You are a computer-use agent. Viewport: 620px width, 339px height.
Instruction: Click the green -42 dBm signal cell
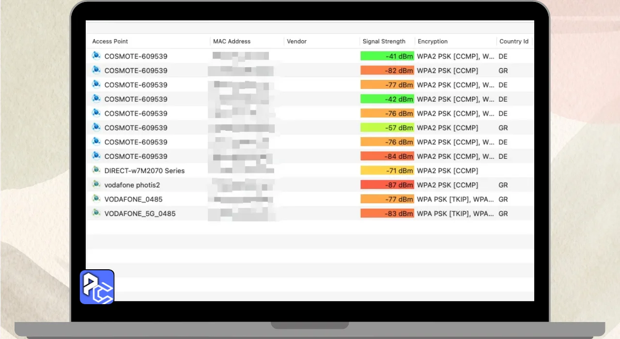click(387, 99)
